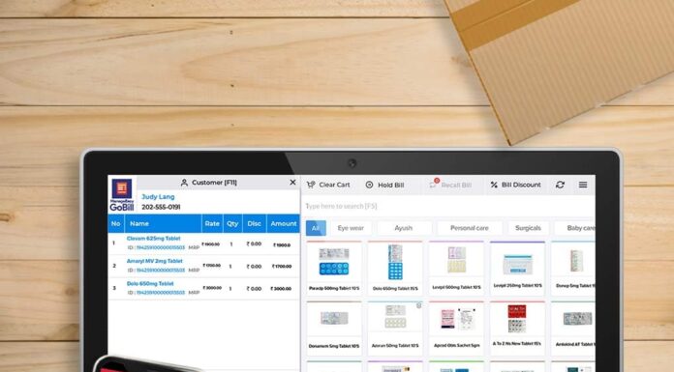Add Donamem 5mg Tablet product tile
The height and width of the screenshot is (372, 674).
(334, 329)
